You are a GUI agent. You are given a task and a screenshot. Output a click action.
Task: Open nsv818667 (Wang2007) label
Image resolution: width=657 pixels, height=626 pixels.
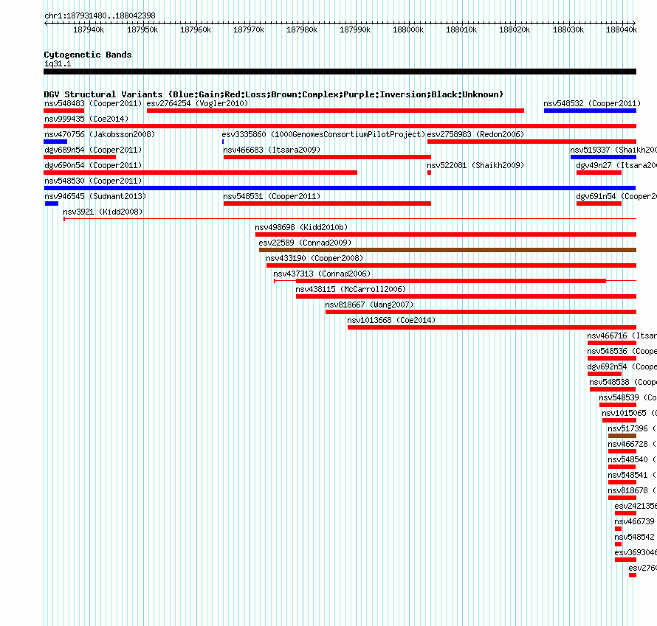point(369,305)
